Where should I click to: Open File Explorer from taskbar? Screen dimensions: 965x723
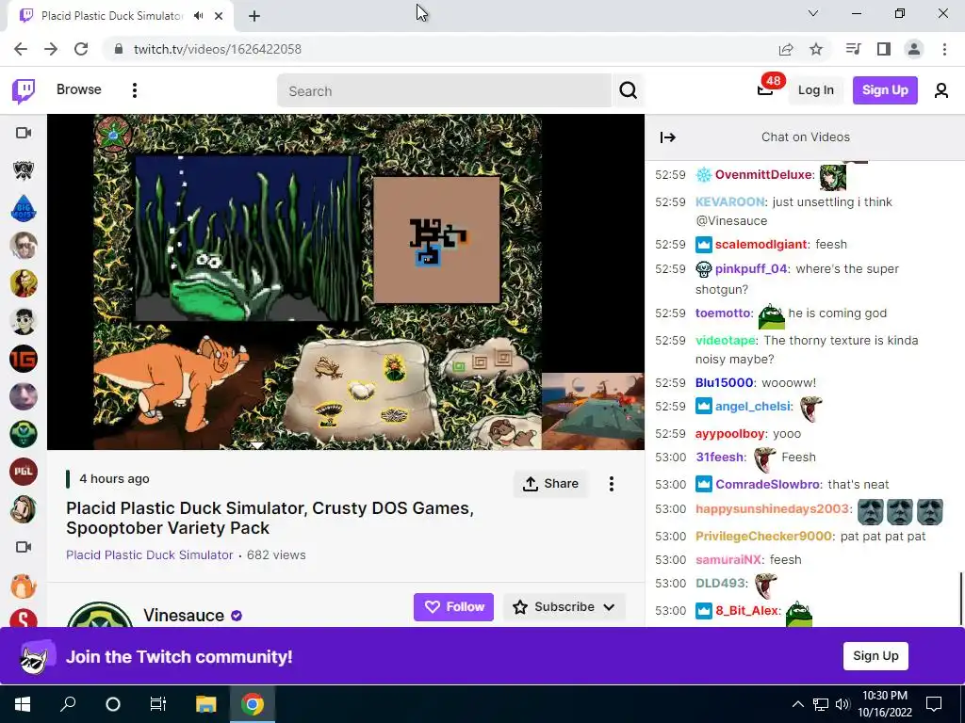point(206,704)
